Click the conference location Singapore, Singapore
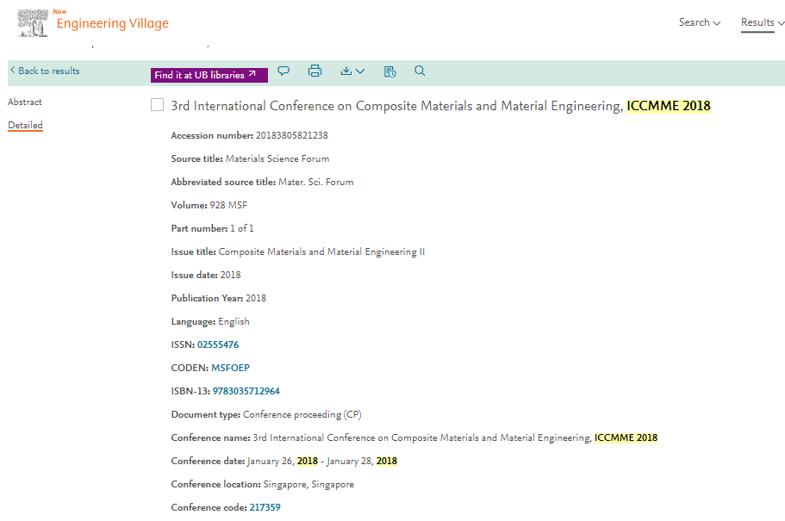This screenshot has width=785, height=521. pos(308,485)
